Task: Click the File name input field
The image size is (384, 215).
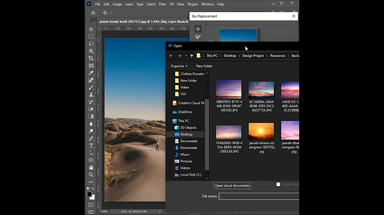Action: (x=259, y=196)
